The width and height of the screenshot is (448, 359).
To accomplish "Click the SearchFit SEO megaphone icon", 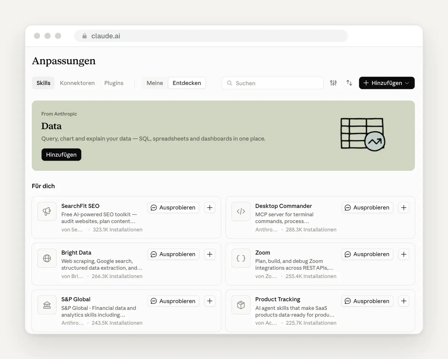I will click(47, 212).
